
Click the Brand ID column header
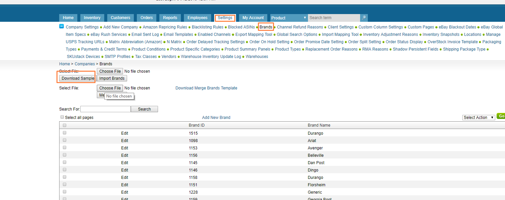197,125
